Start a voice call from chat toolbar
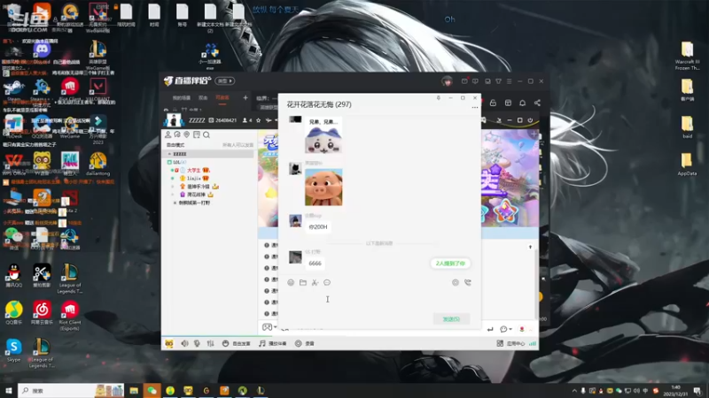 point(468,282)
